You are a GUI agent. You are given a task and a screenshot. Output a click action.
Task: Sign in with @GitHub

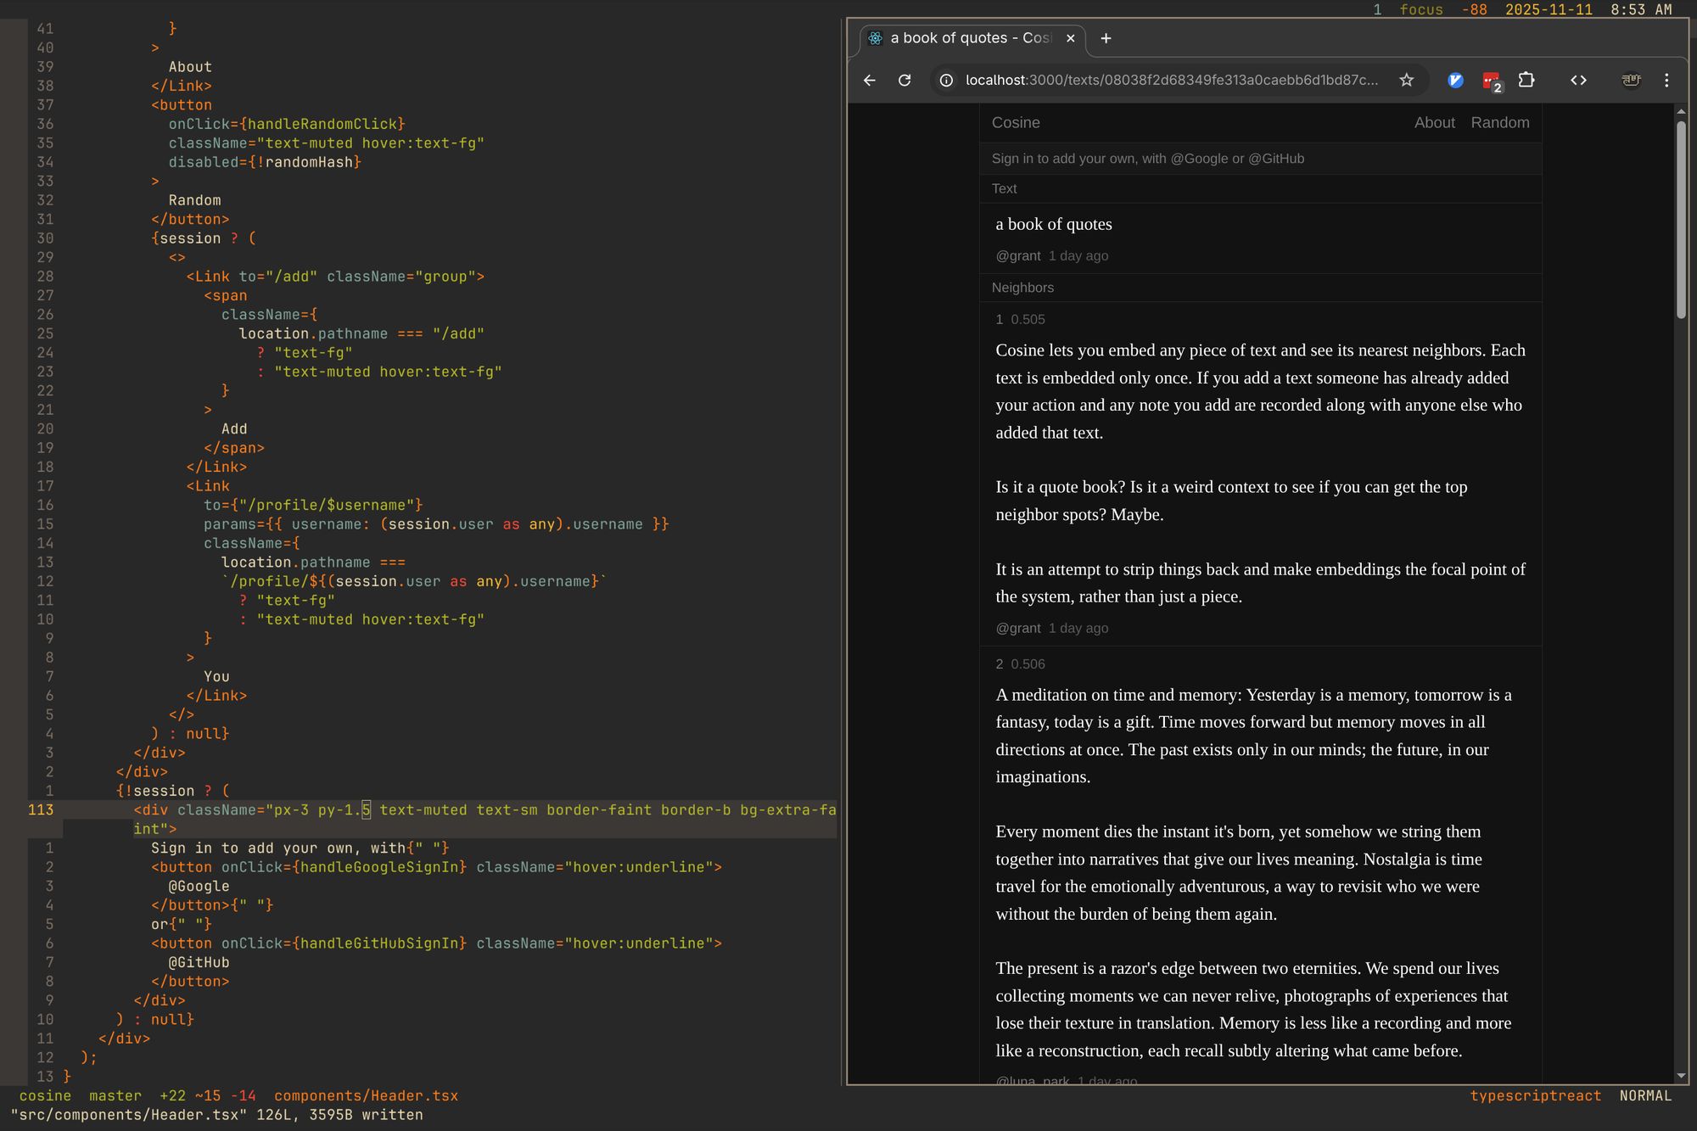[1276, 159]
